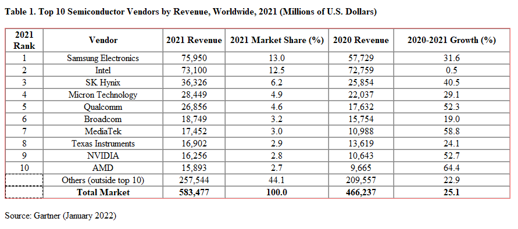Click Texas Instruments 2021 revenue 16,902
The image size is (518, 229).
pyautogui.click(x=194, y=144)
